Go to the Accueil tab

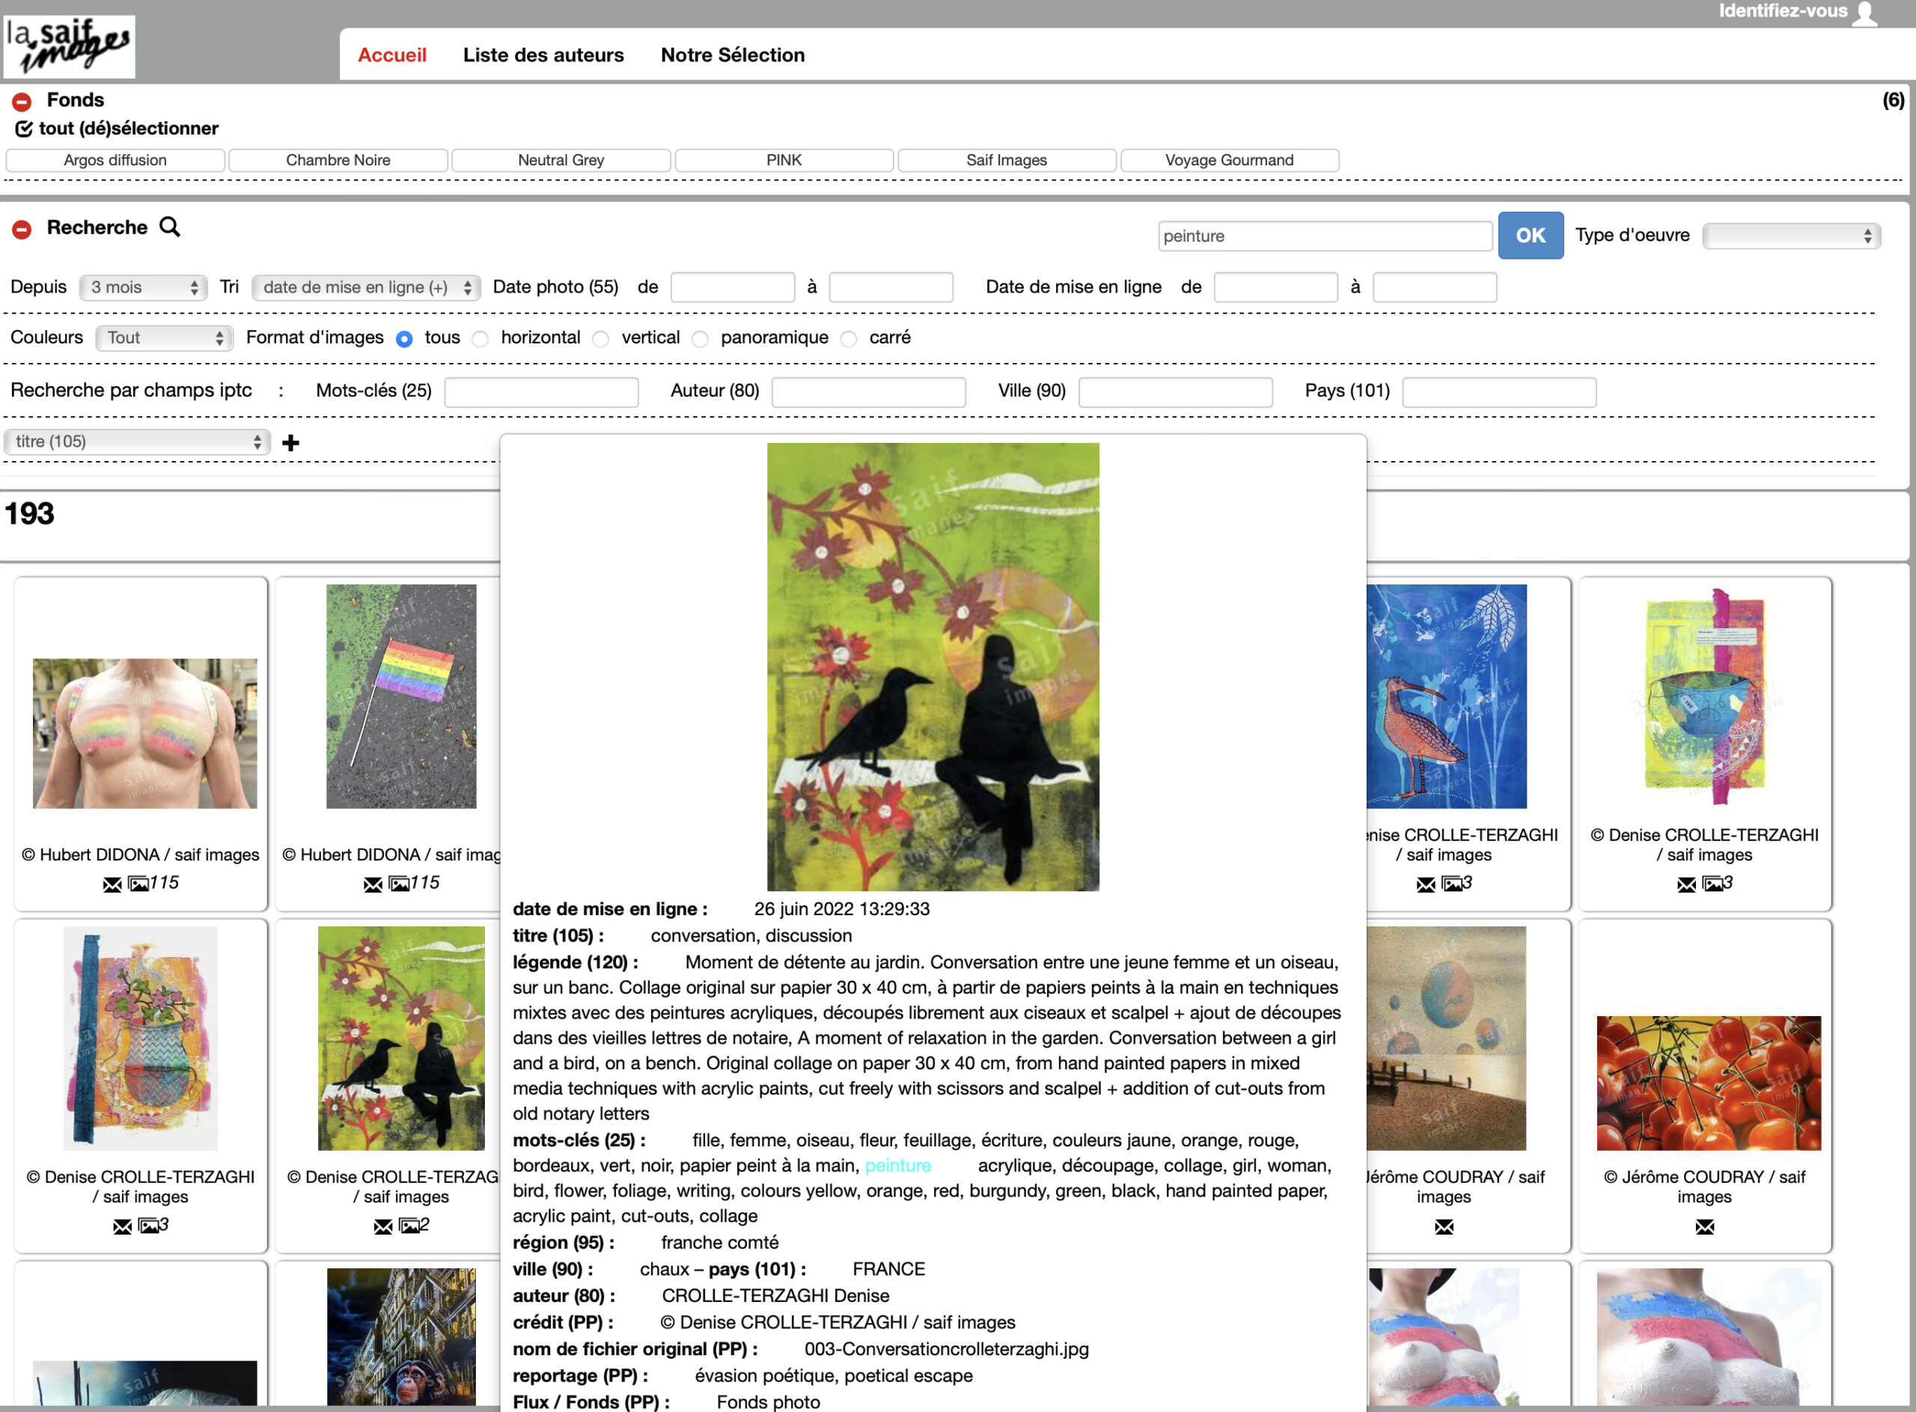pos(391,55)
